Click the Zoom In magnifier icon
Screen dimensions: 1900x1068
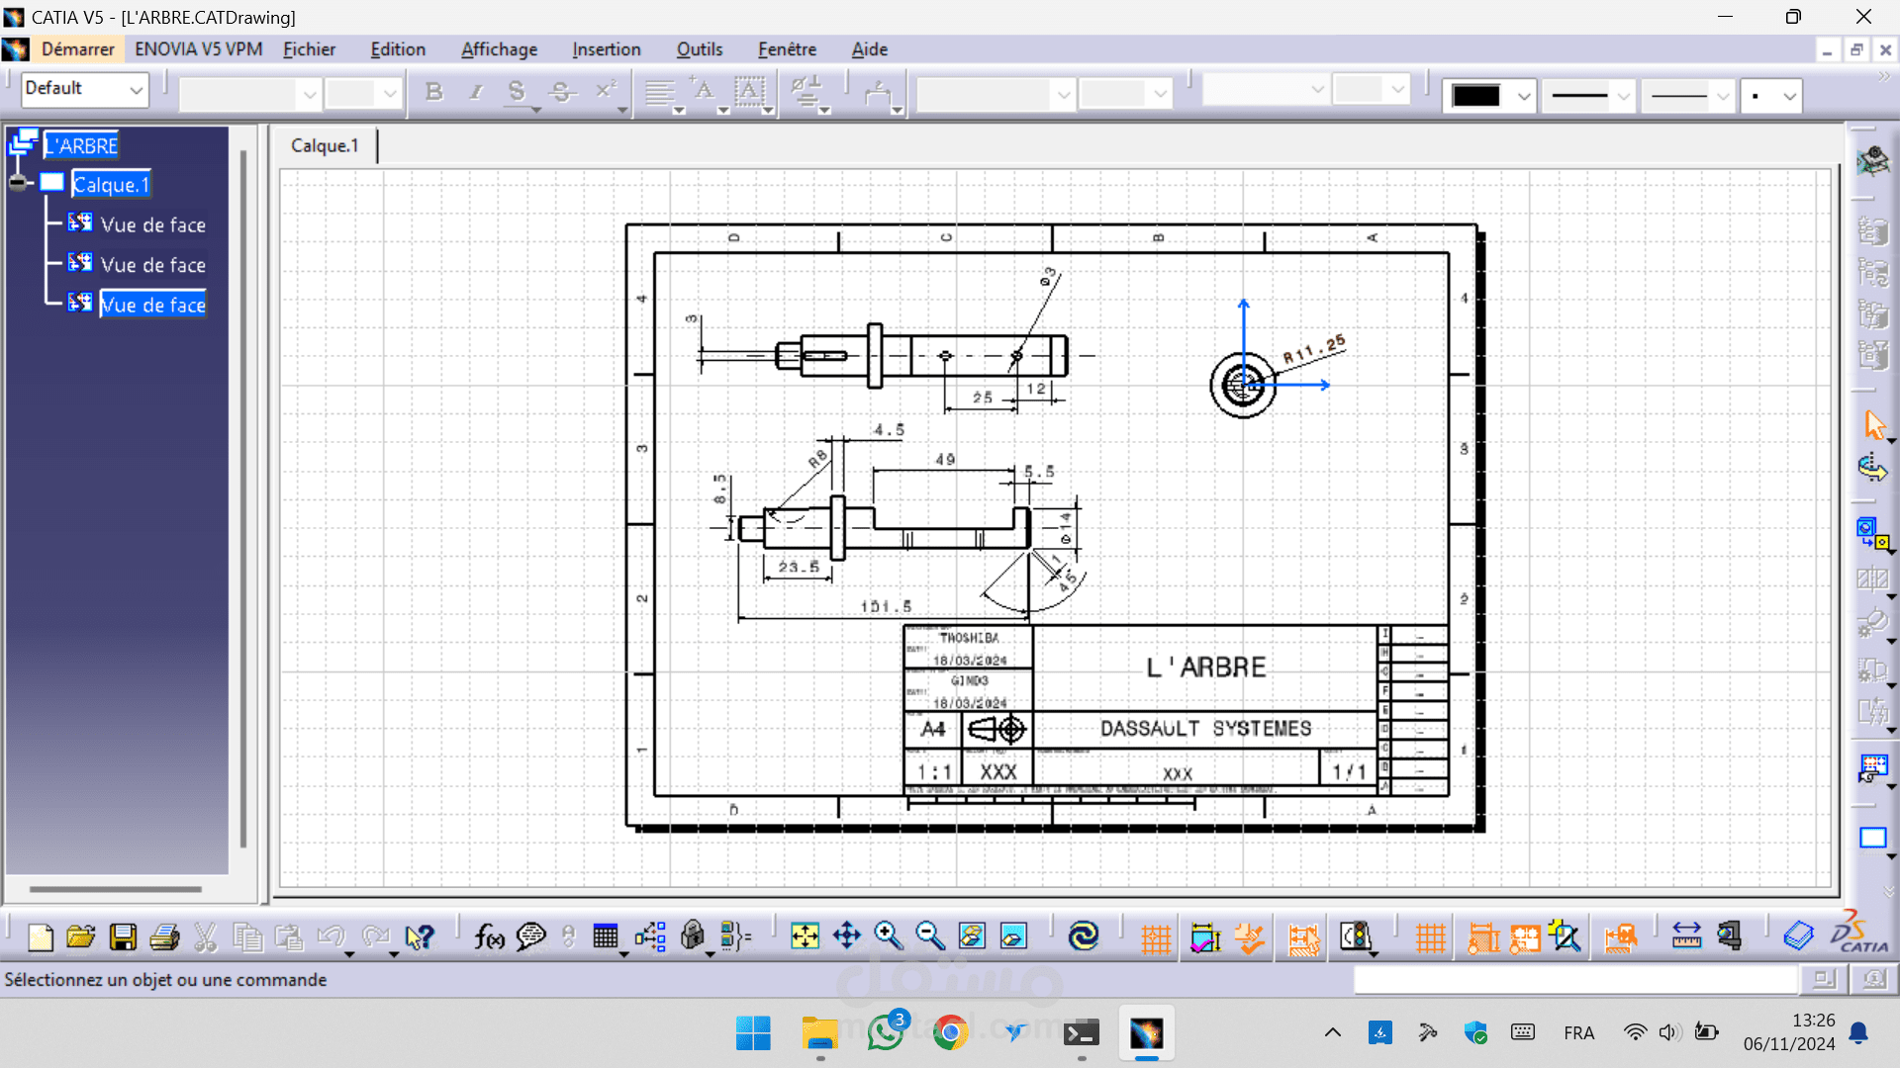point(888,935)
